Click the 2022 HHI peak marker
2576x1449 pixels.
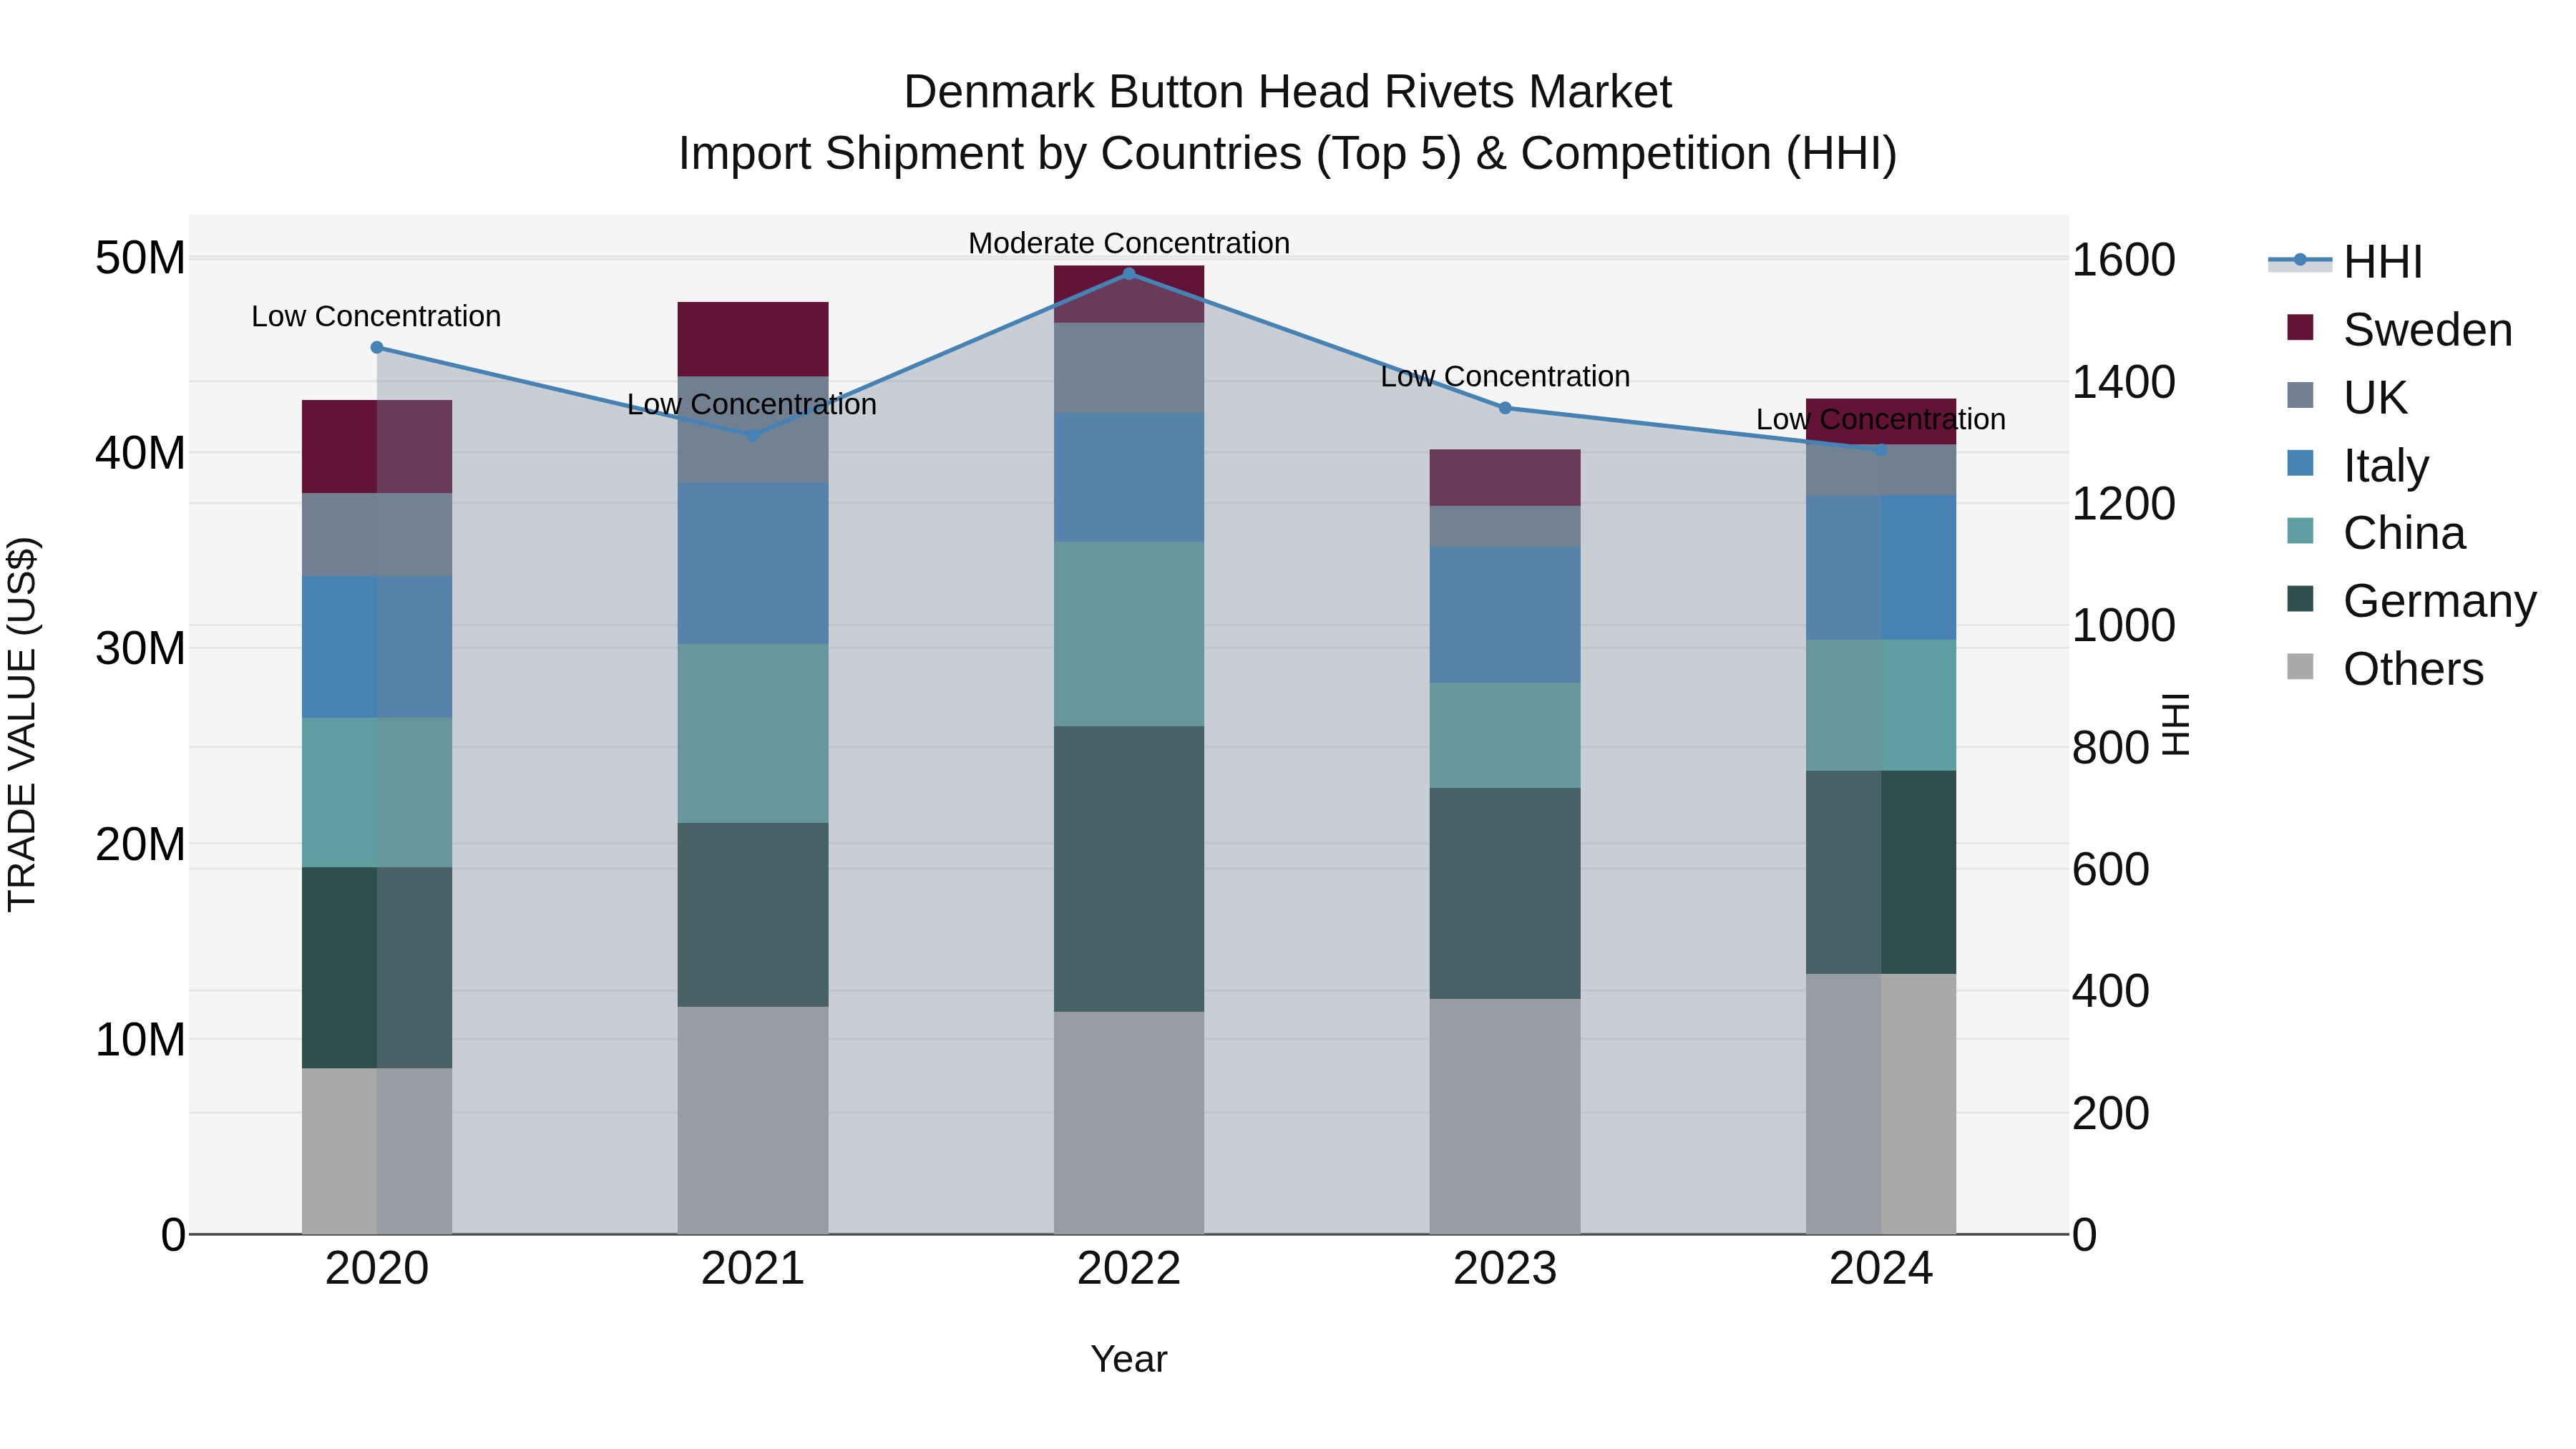coord(1129,273)
